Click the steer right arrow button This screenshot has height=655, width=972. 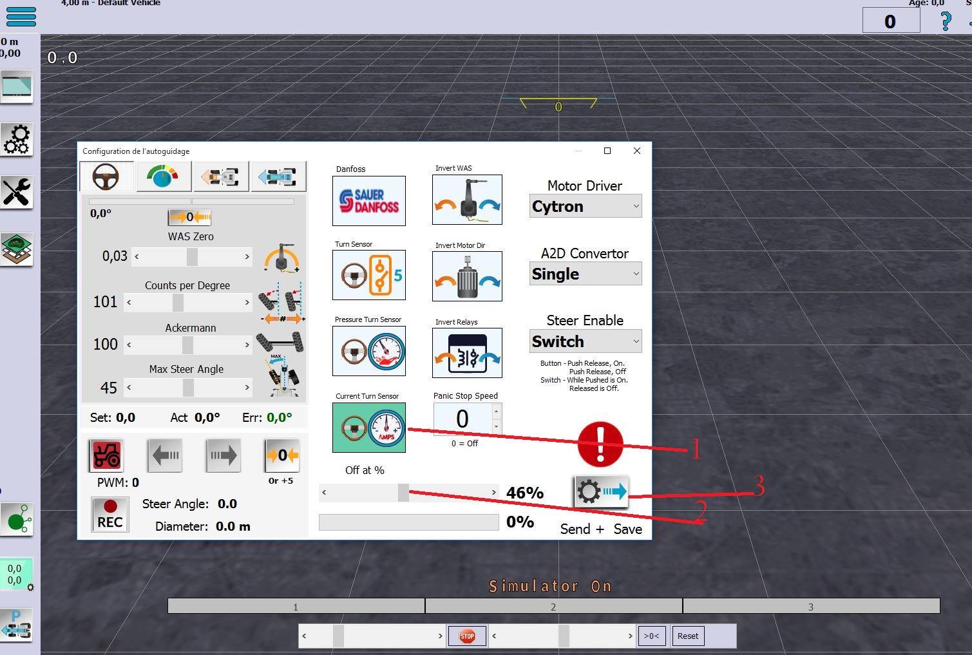click(x=223, y=455)
